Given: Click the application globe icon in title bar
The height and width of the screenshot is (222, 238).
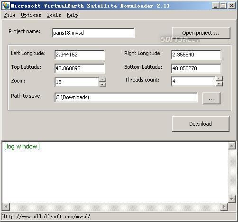Looking at the screenshot, I should click(6, 6).
